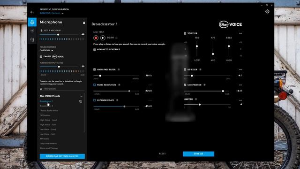Select the Broadcaster 2 preset
The width and height of the screenshot is (300, 169).
(x=46, y=106)
